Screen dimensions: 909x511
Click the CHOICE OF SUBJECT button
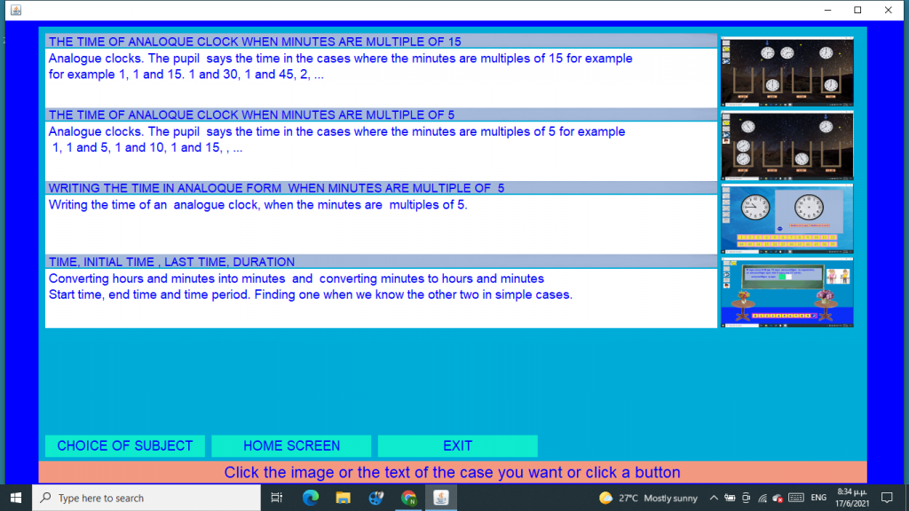coord(125,445)
